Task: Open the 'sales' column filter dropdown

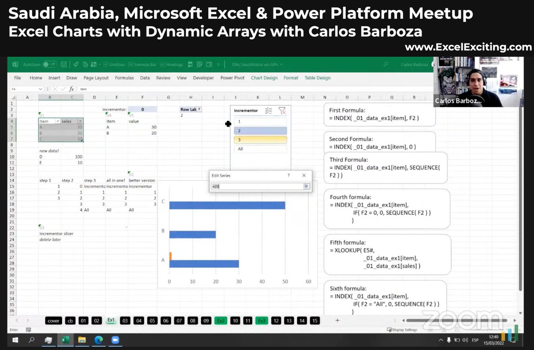Action: 80,121
